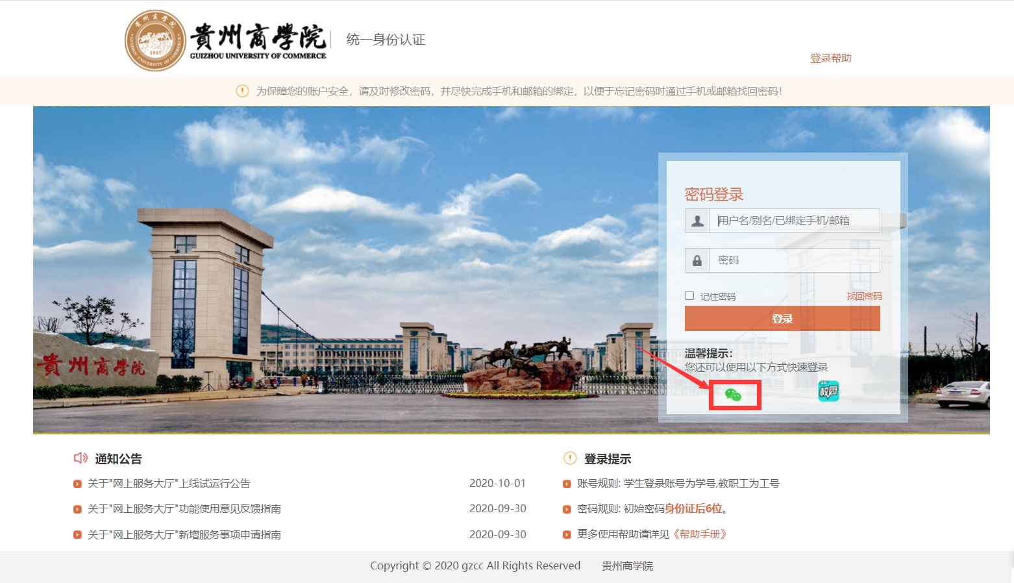Click the 贵州商学院 footer link
This screenshot has height=583, width=1014.
point(627,566)
